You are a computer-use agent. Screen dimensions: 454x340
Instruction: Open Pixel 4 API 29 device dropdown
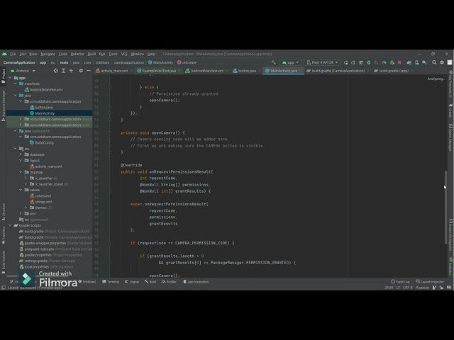coord(322,62)
